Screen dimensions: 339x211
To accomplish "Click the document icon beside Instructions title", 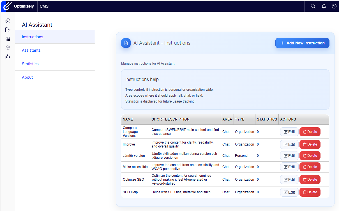I will (x=126, y=43).
